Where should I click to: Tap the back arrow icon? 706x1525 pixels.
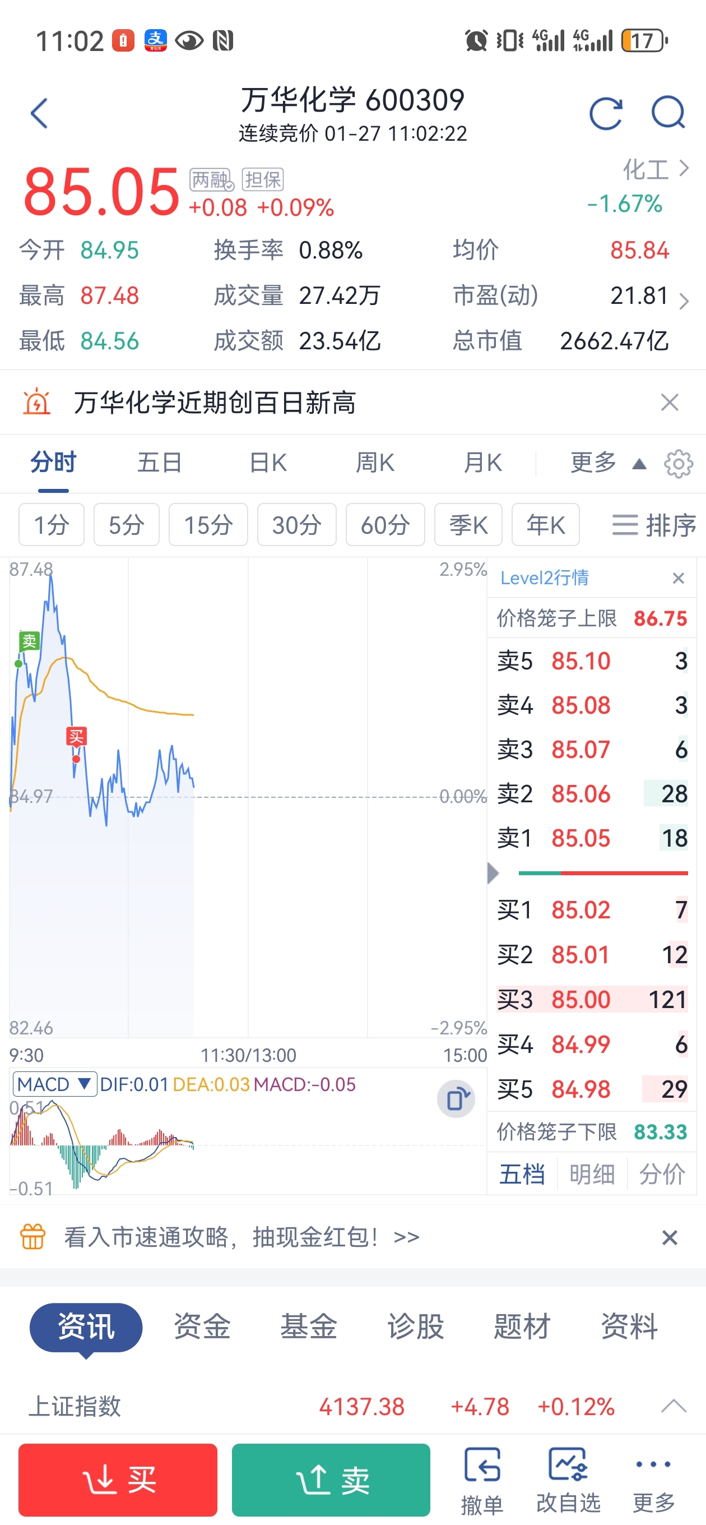(x=39, y=113)
